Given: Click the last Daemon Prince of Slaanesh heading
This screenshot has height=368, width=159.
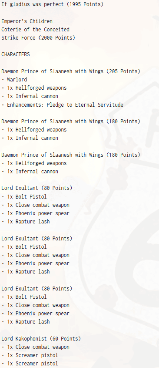Looking at the screenshot, I should pos(71,155).
